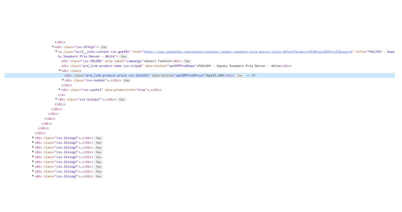Collapse the css-974ipl div node

(x=53, y=47)
